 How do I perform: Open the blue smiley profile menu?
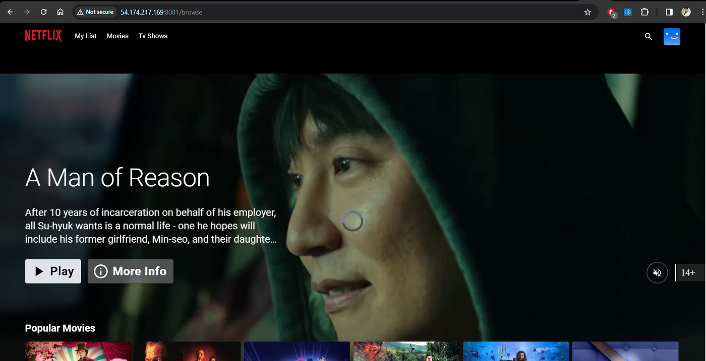click(x=672, y=36)
